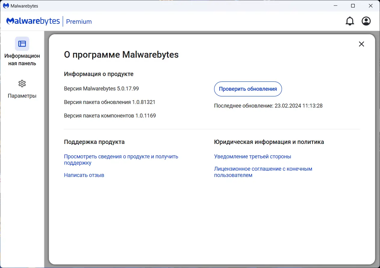Open Написать отзыв link
The width and height of the screenshot is (380, 268).
point(84,175)
